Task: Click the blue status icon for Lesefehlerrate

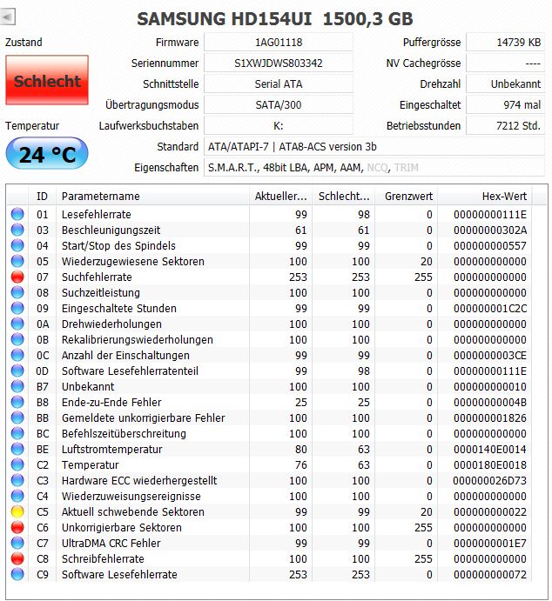Action: coord(17,214)
